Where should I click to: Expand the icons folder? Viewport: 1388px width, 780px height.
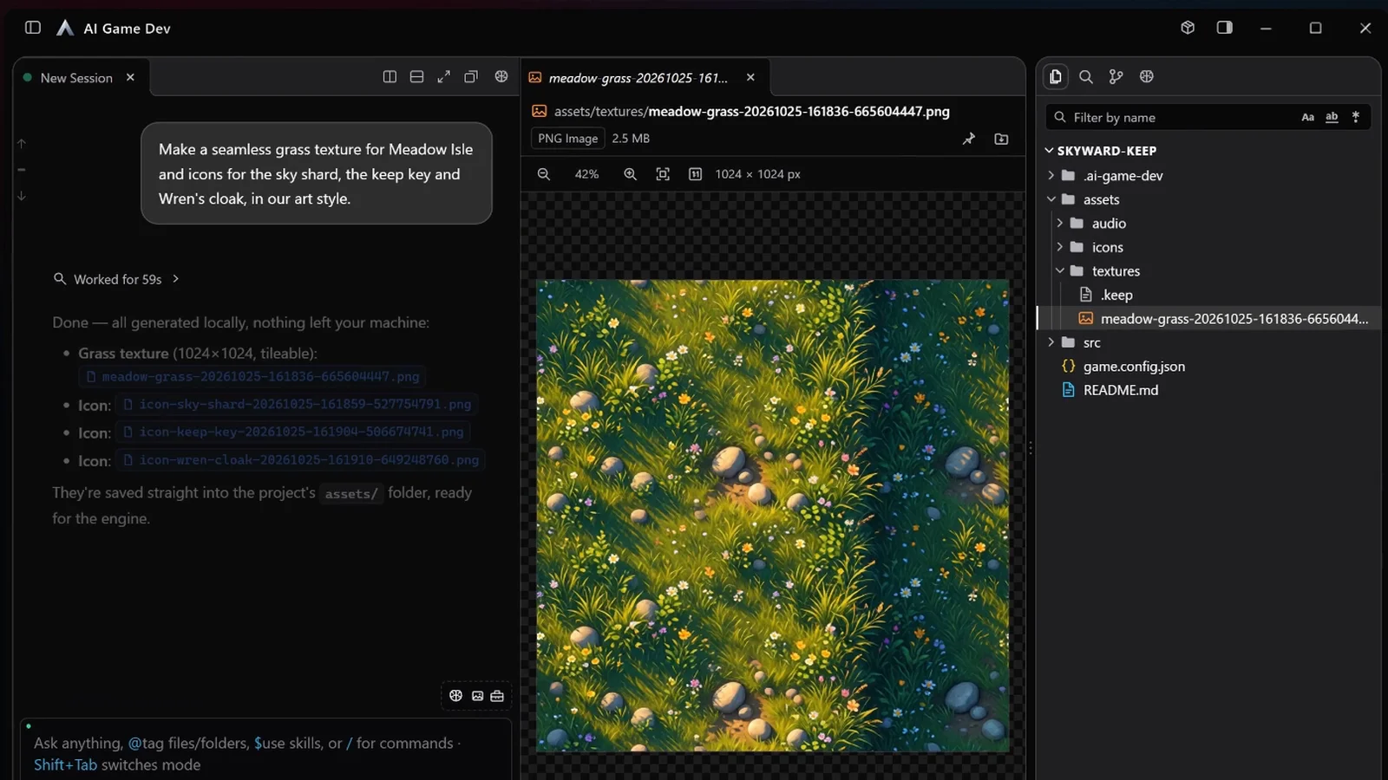pos(1060,247)
